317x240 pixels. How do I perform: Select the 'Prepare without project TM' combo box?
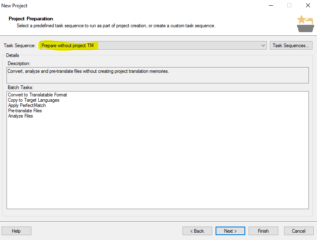tap(153, 46)
